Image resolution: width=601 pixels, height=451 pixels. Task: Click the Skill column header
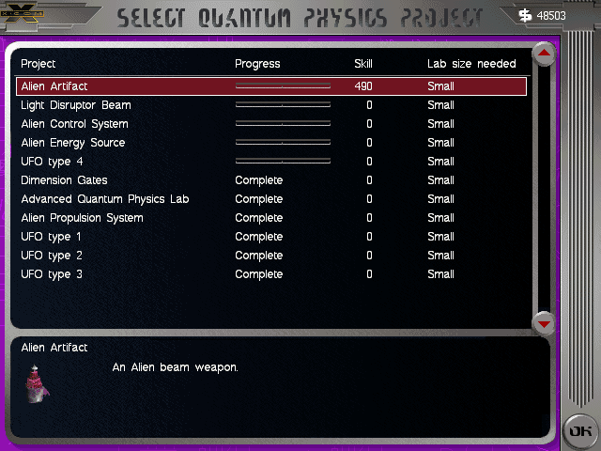363,64
